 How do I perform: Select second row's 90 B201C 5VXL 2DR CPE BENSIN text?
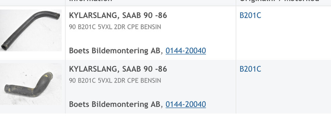click(115, 81)
